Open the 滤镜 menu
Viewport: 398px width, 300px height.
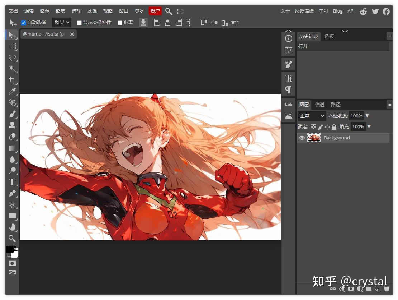[x=92, y=11]
